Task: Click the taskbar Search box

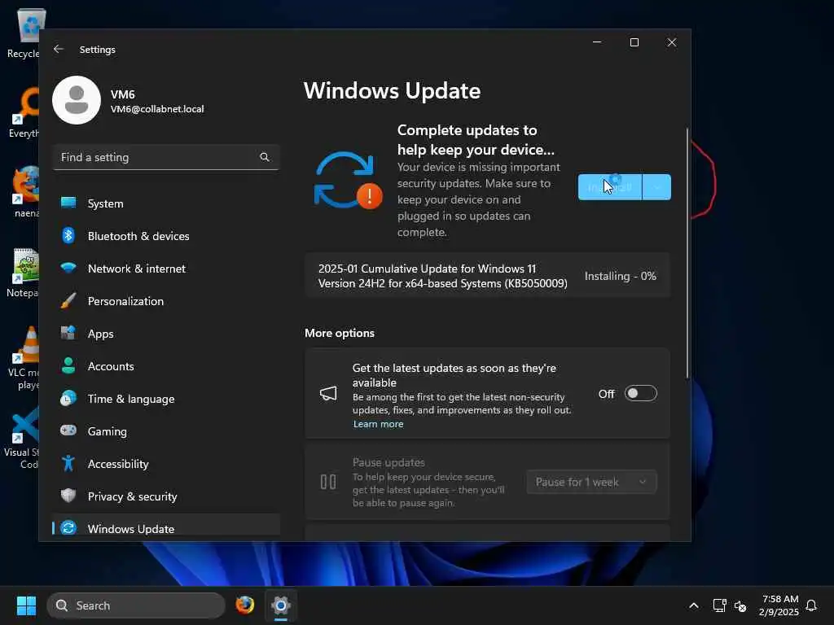Action: pos(136,605)
